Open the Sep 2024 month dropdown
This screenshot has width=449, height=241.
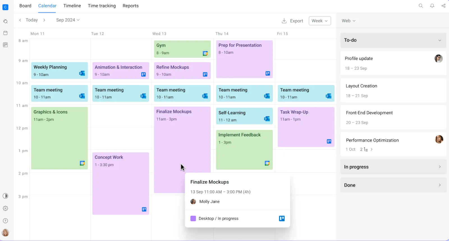pos(68,20)
